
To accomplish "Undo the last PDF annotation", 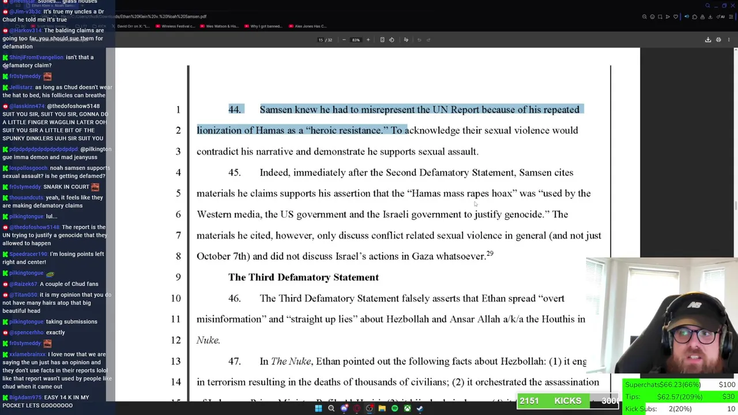I will [x=419, y=40].
